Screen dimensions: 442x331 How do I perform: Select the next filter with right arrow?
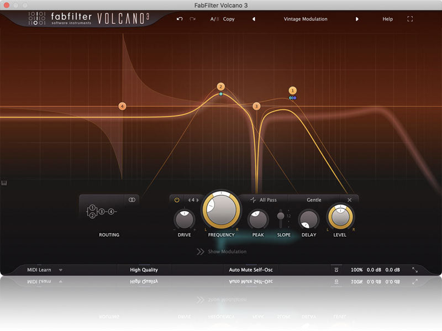point(198,200)
